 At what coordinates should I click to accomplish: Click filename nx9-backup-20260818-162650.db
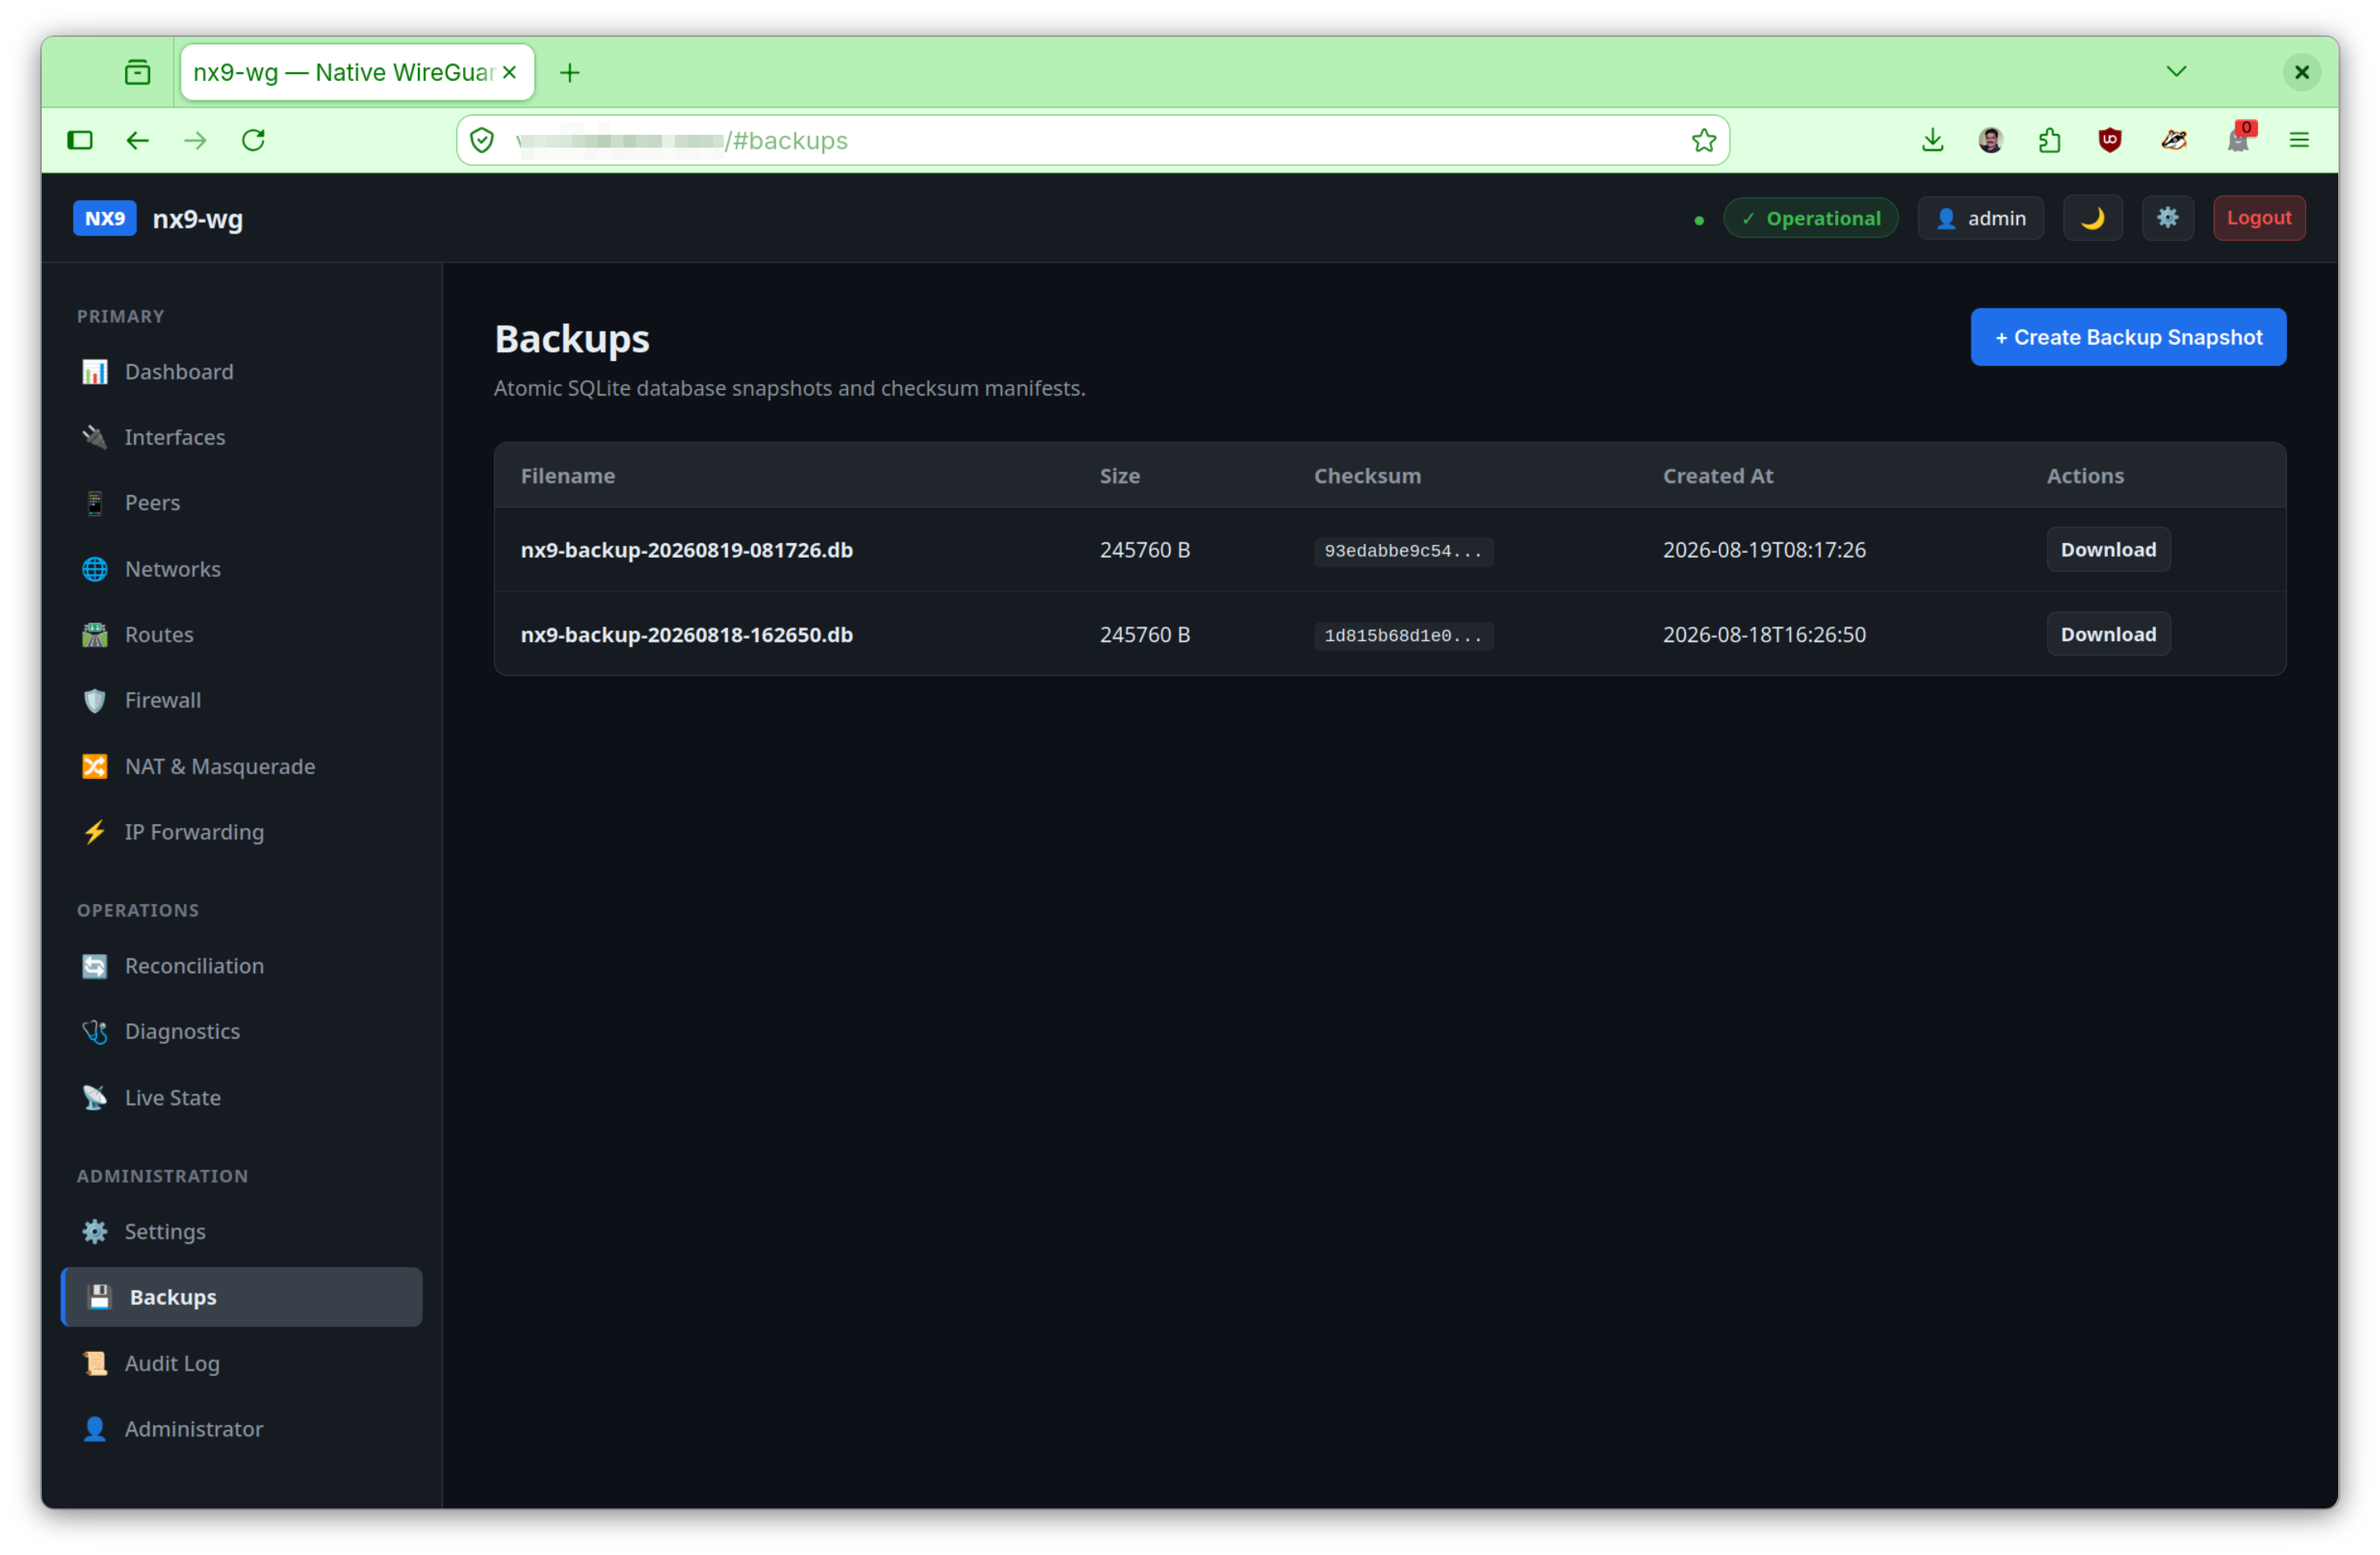686,635
